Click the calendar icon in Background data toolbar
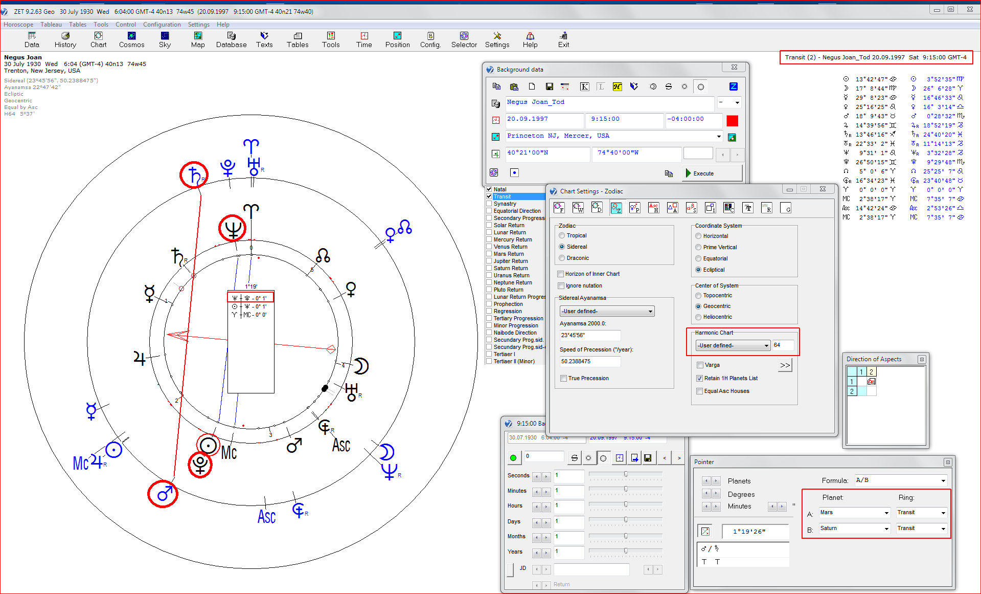This screenshot has height=594, width=981. [565, 86]
